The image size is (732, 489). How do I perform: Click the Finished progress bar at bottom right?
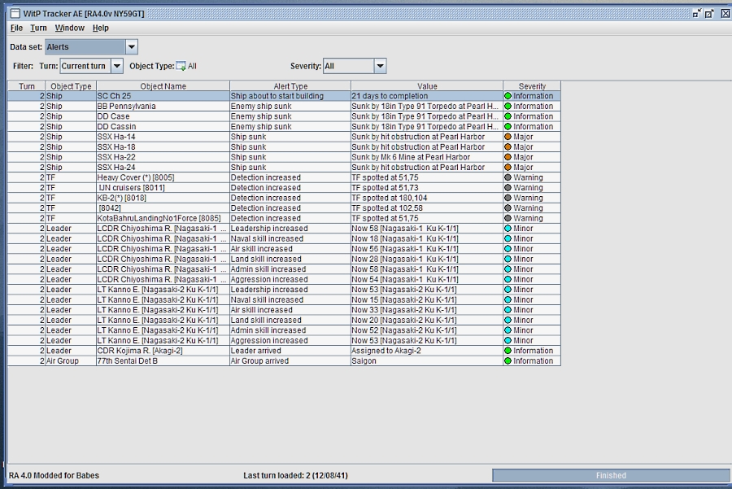610,475
